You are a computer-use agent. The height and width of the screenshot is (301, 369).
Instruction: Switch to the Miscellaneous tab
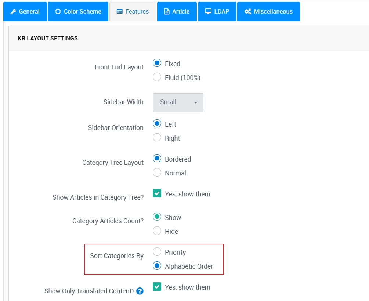pos(268,11)
